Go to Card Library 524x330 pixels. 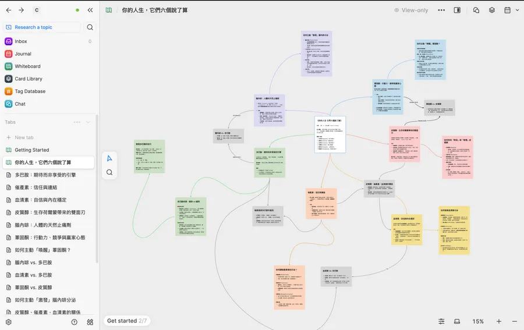pyautogui.click(x=28, y=79)
